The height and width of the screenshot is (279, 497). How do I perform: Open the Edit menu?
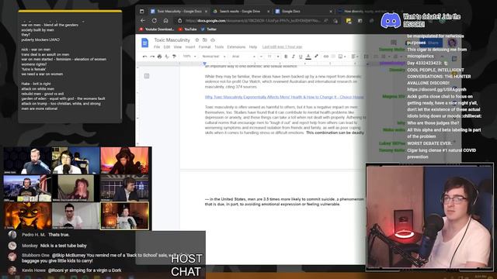tap(167, 46)
